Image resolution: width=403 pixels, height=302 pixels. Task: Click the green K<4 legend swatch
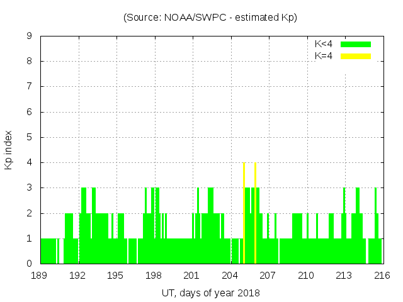(x=356, y=44)
